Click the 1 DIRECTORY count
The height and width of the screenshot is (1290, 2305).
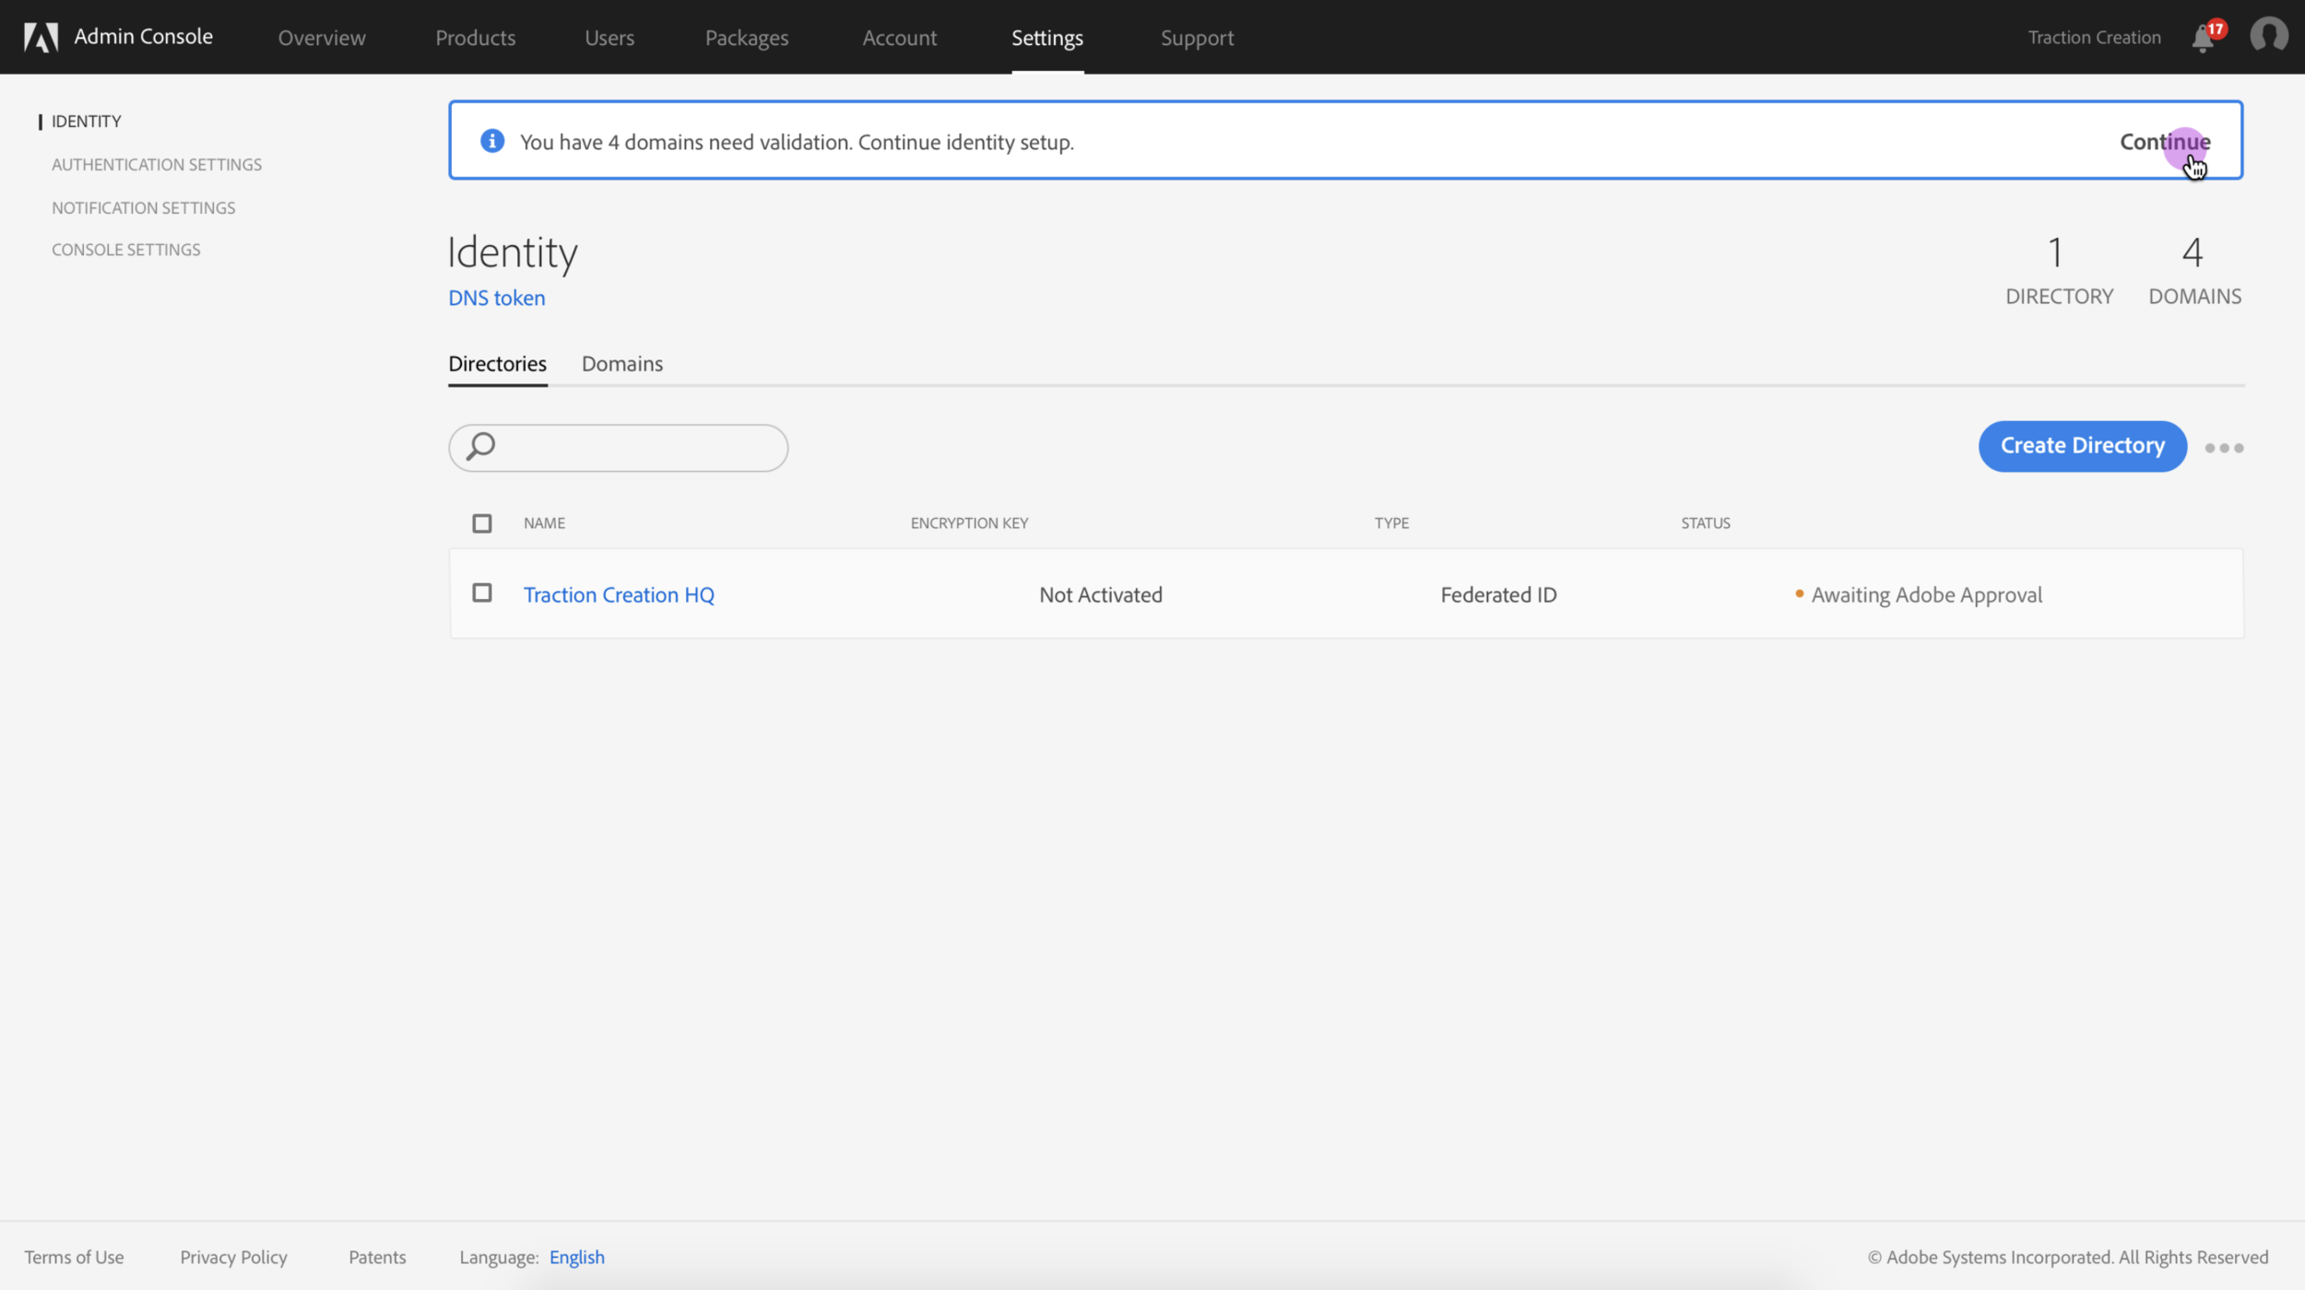[2059, 270]
